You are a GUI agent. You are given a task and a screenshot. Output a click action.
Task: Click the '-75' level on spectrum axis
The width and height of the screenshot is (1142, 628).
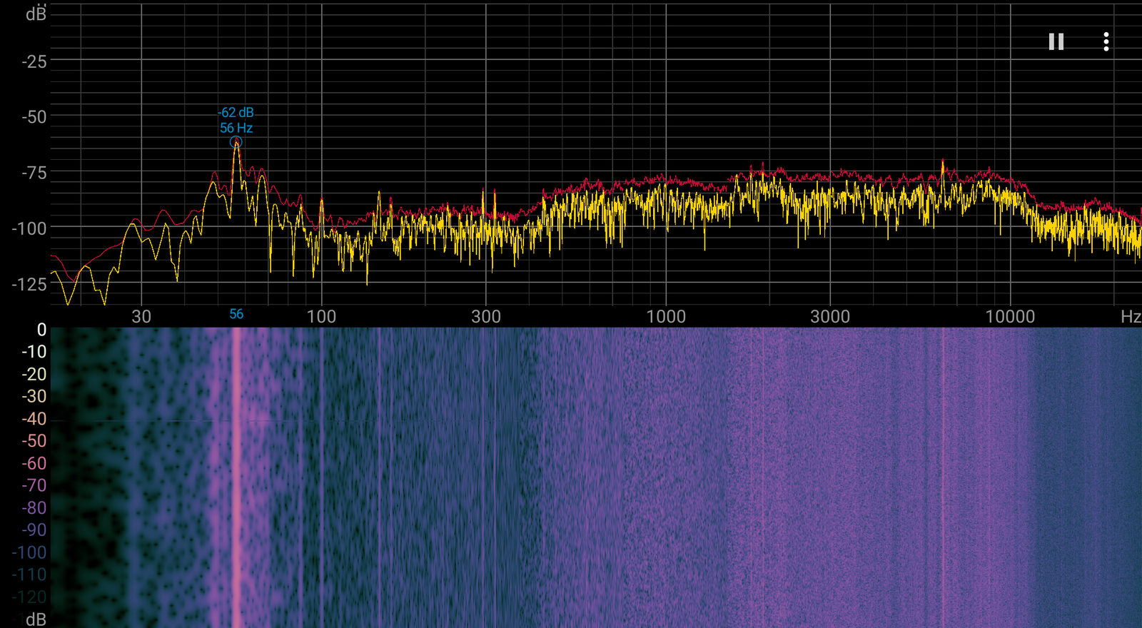coord(34,173)
